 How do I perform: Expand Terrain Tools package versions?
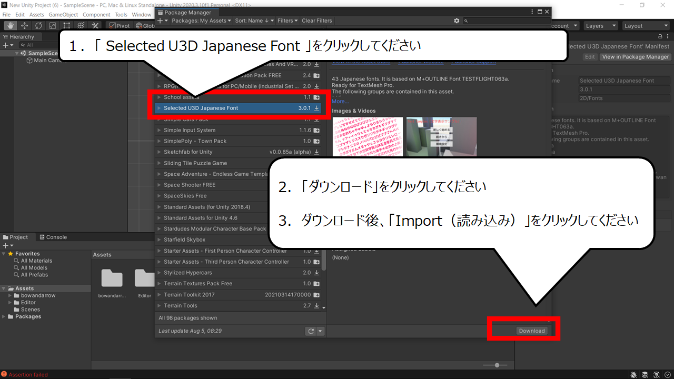pyautogui.click(x=160, y=305)
